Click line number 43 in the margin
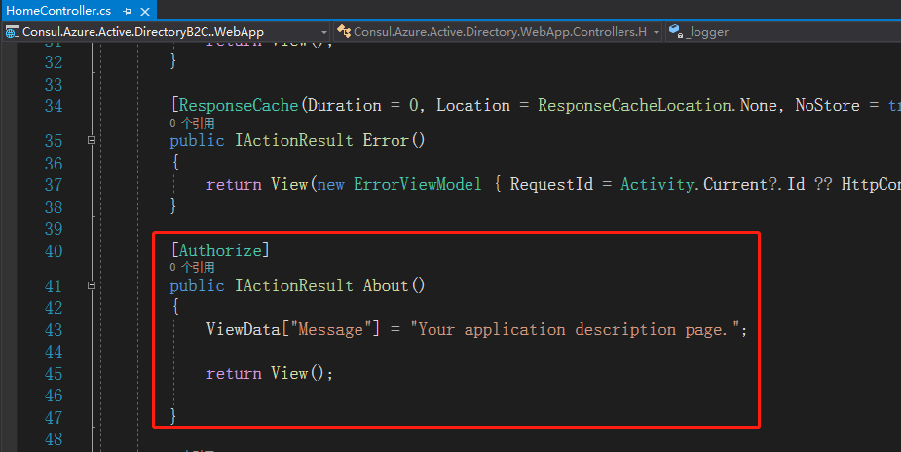901x452 pixels. [54, 330]
